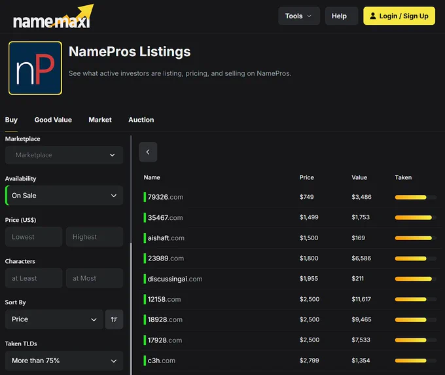
Task: Click the $9,465 value cell
Action: pyautogui.click(x=361, y=319)
